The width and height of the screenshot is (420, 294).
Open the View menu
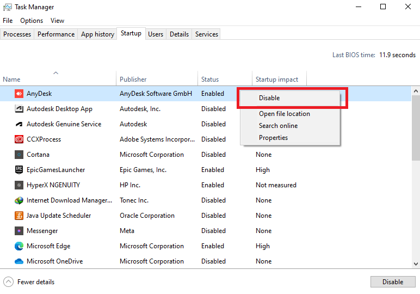(57, 21)
